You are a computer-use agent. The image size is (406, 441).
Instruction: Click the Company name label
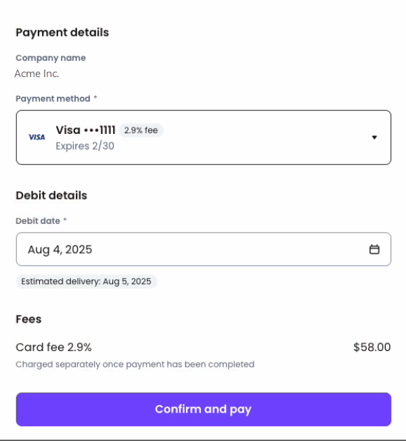(51, 58)
